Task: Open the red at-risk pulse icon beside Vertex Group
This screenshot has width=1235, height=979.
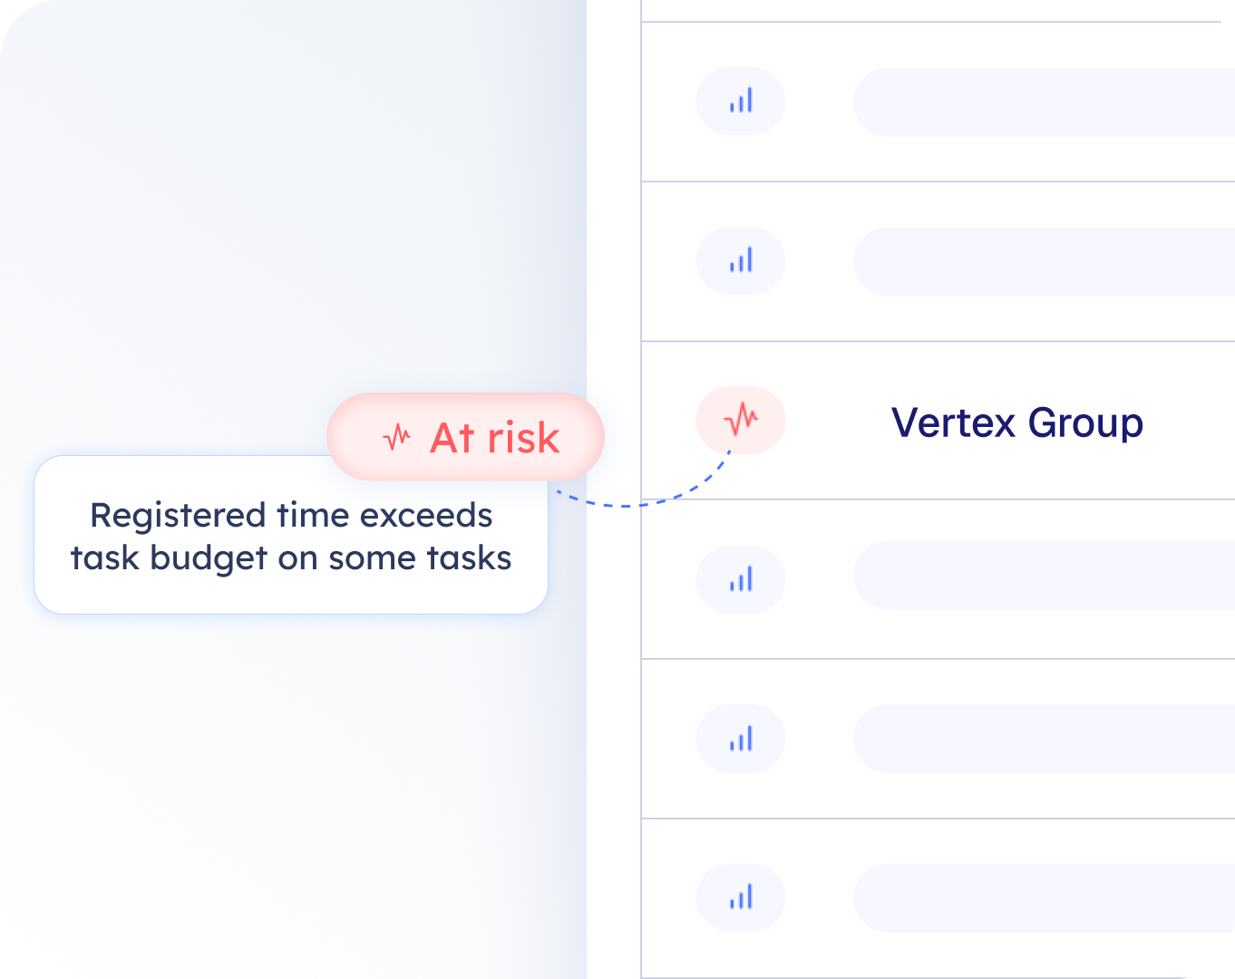Action: [x=741, y=420]
